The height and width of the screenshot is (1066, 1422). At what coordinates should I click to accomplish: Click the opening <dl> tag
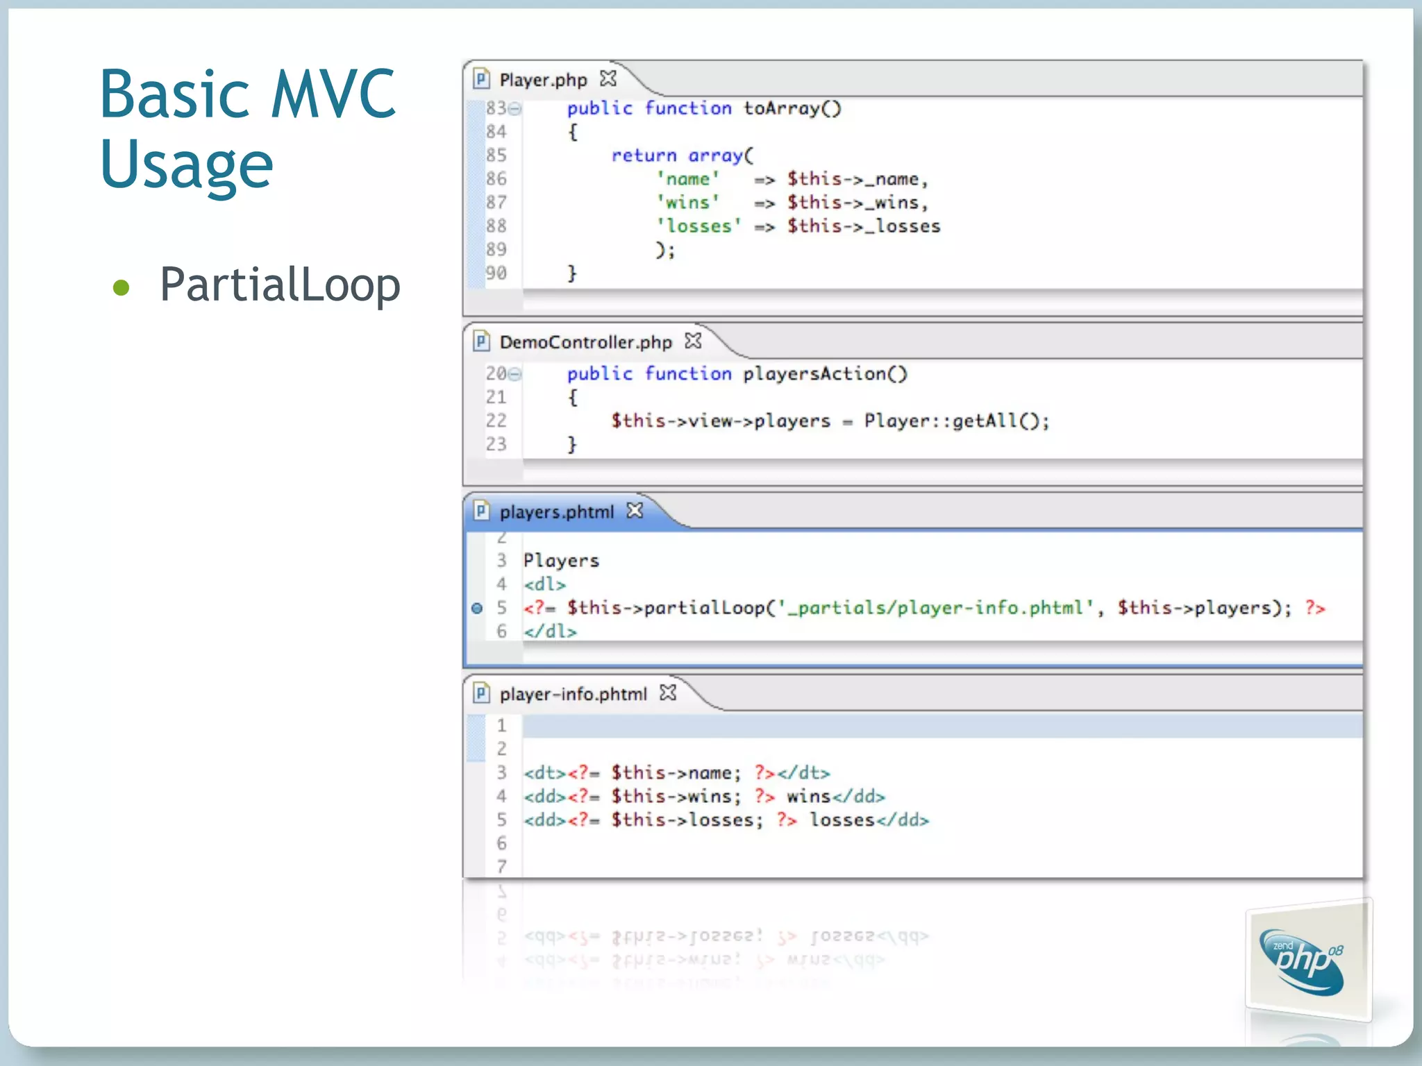(x=545, y=584)
